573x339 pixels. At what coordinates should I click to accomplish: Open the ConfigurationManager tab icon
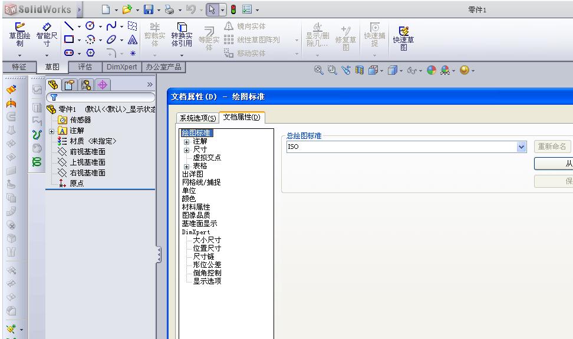(86, 85)
